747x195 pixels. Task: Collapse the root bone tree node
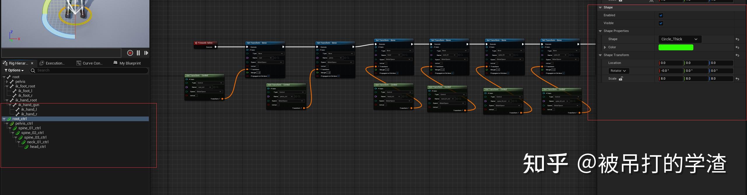coord(4,77)
